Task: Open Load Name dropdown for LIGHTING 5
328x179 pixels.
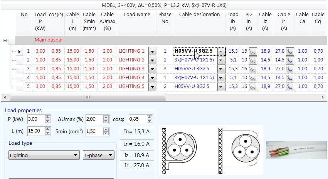Action: [153, 87]
